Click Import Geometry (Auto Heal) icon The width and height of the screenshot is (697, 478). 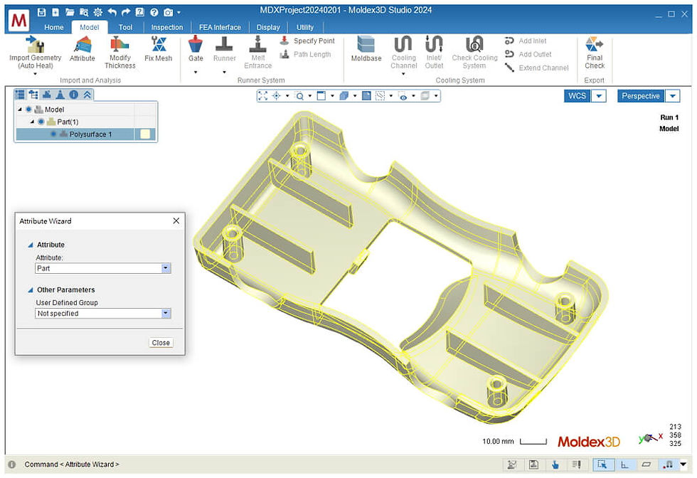point(35,45)
